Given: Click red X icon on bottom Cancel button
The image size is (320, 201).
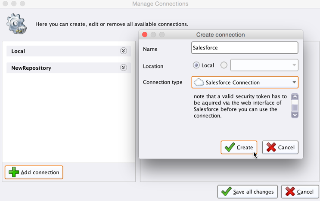Looking at the screenshot, I should click(x=290, y=192).
